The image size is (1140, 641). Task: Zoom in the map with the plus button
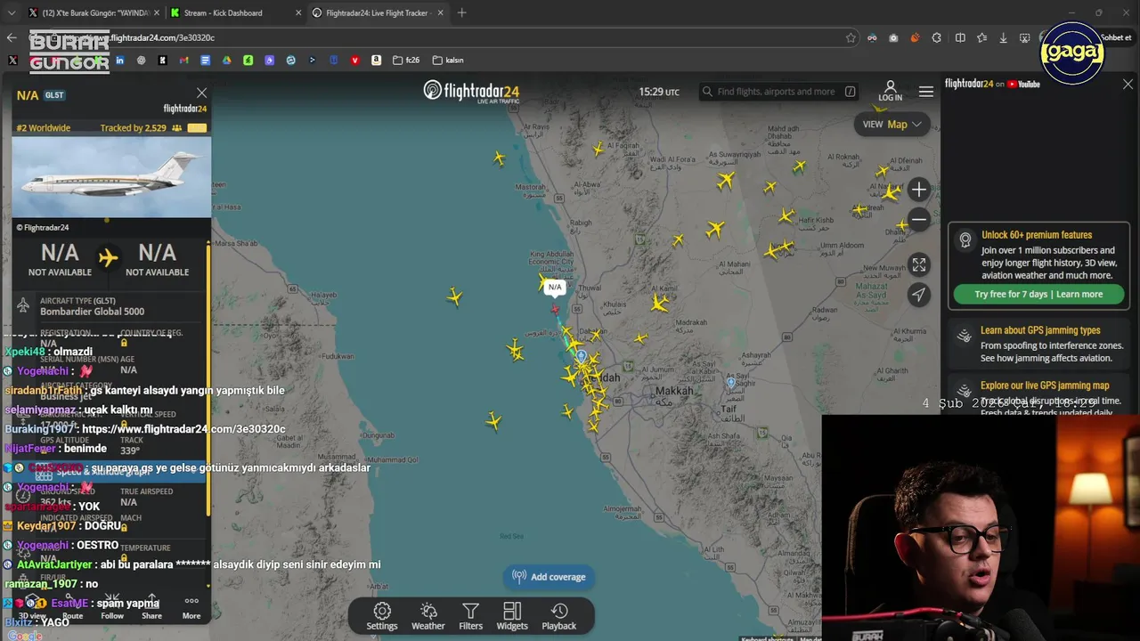pyautogui.click(x=919, y=190)
